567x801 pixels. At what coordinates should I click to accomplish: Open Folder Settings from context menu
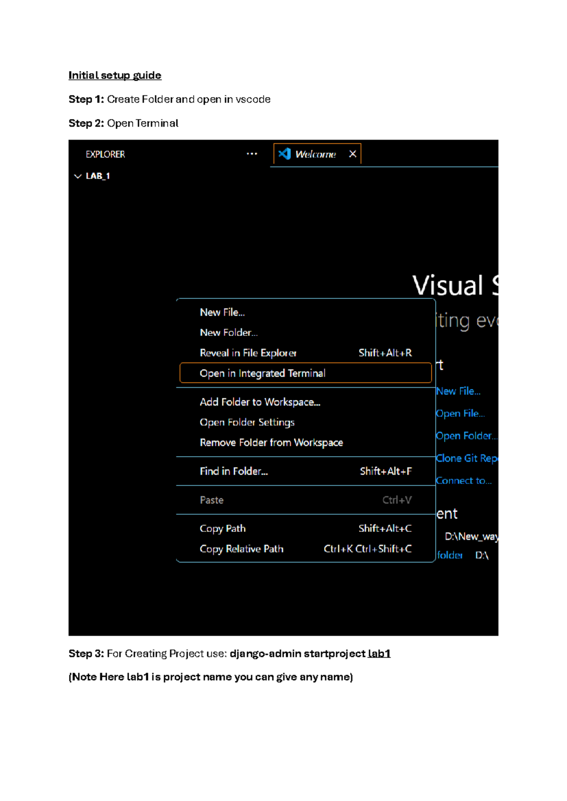click(x=305, y=422)
